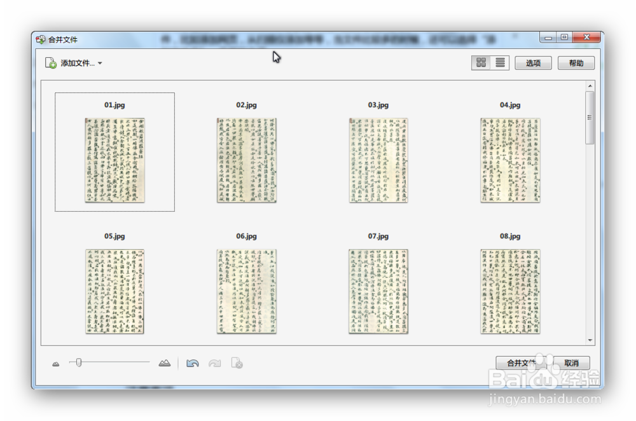The image size is (636, 421).
Task: Select the 03.jpg thumbnail
Action: pos(378,160)
